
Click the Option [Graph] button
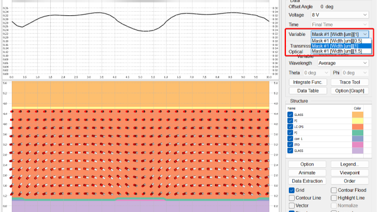pos(350,91)
